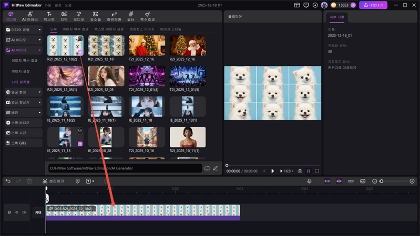
Task: Open 스톡 비디오 in sidebar
Action: pos(24,123)
